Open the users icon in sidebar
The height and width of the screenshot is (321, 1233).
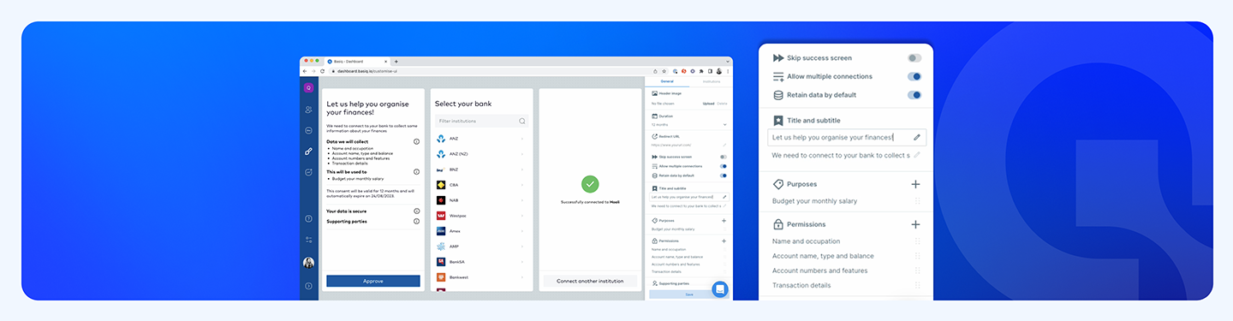[308, 110]
